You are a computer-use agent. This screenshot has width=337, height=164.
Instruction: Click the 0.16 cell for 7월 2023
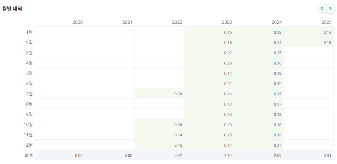(209, 94)
